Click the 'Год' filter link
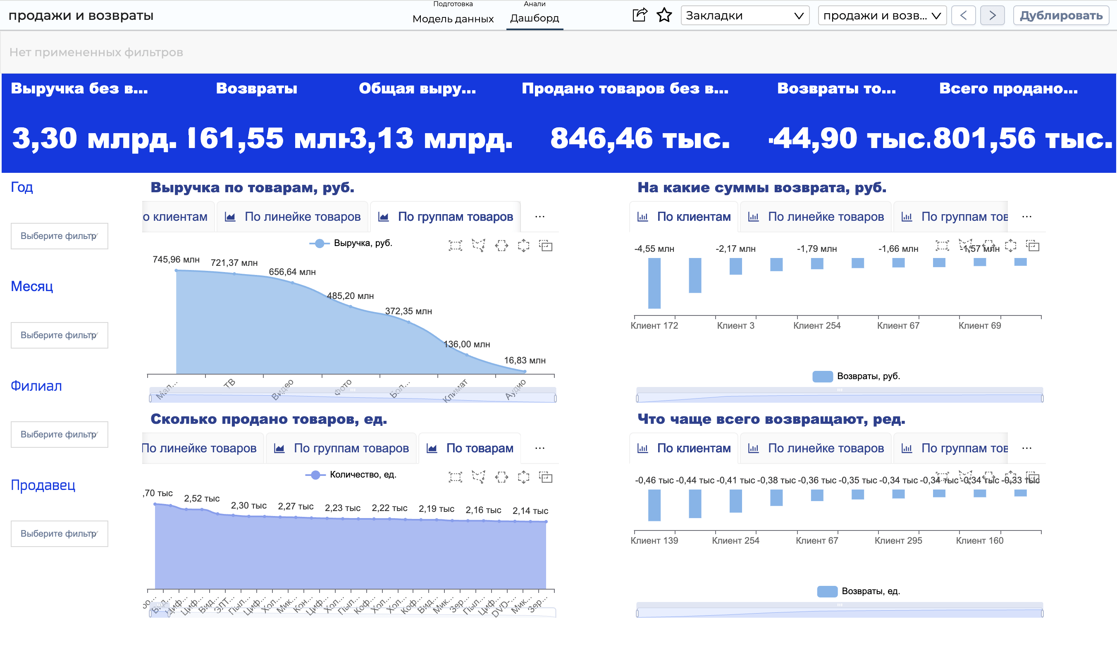 click(21, 186)
